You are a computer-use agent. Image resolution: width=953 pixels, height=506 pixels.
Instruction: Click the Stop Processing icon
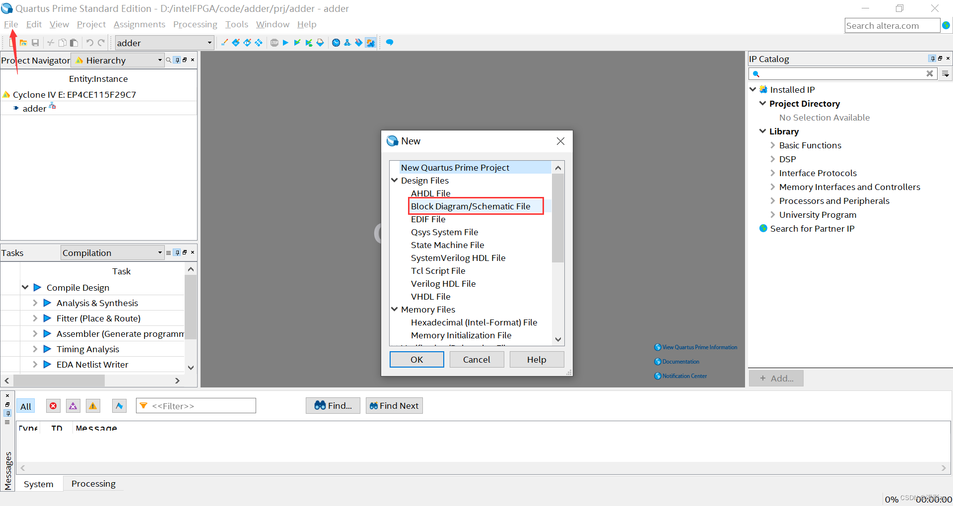click(x=274, y=43)
